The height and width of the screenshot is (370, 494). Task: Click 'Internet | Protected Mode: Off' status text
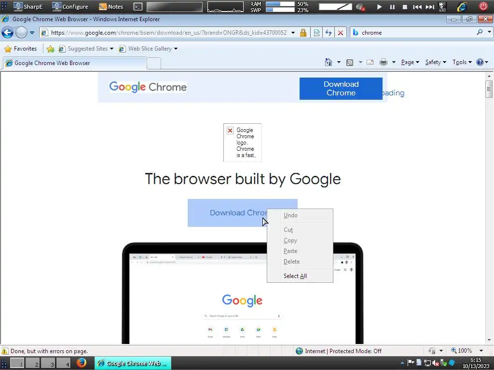pyautogui.click(x=343, y=351)
